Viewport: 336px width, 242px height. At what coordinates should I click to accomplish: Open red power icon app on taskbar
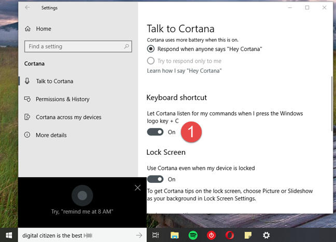coord(211,235)
